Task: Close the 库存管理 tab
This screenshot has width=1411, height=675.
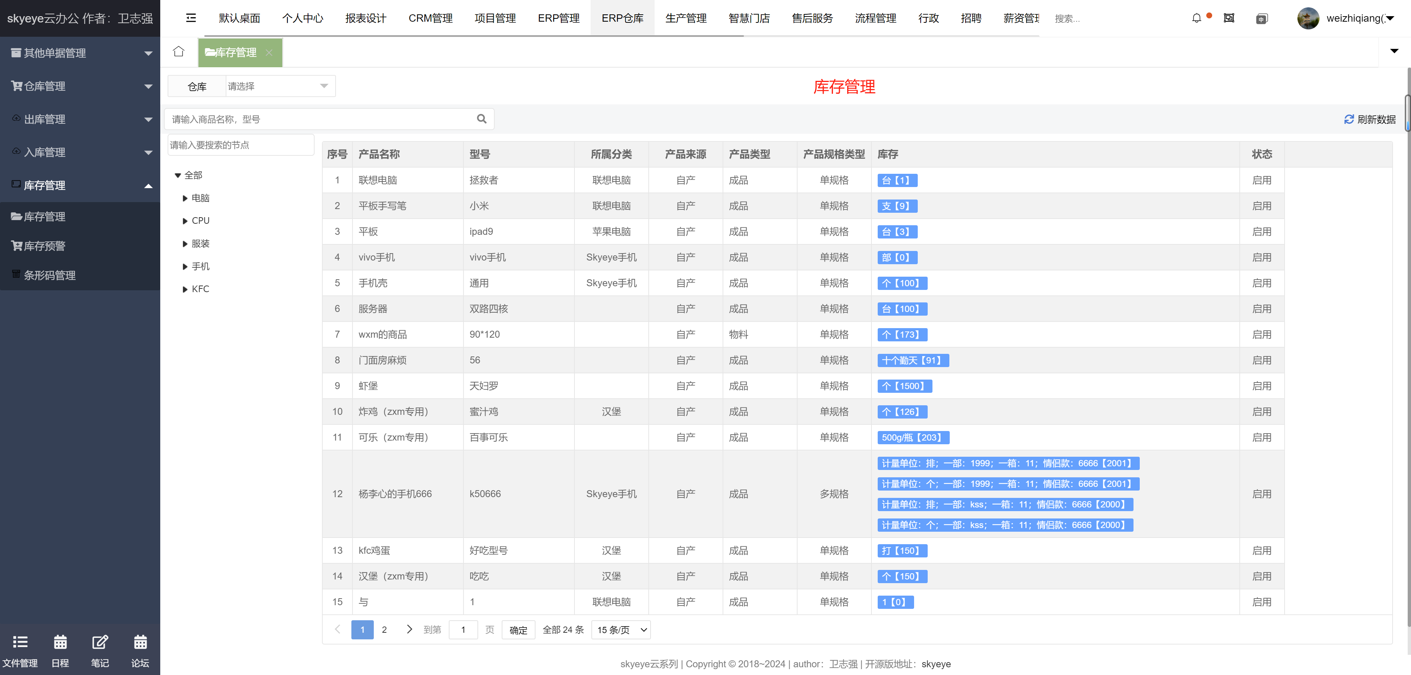Action: [269, 53]
